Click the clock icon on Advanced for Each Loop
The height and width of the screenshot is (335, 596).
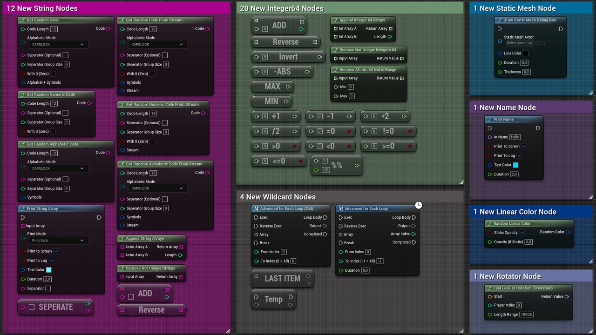pyautogui.click(x=418, y=205)
